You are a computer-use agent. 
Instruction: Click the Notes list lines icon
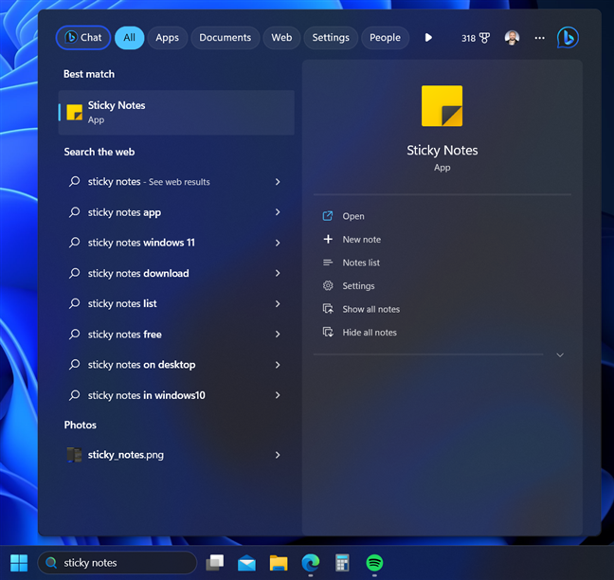[x=328, y=263]
